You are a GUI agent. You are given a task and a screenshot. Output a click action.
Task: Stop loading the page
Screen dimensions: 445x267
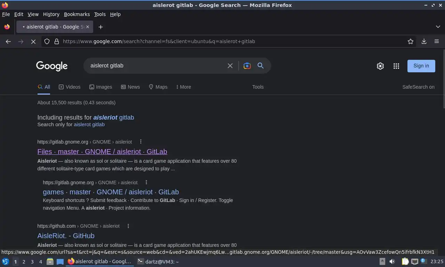click(33, 41)
